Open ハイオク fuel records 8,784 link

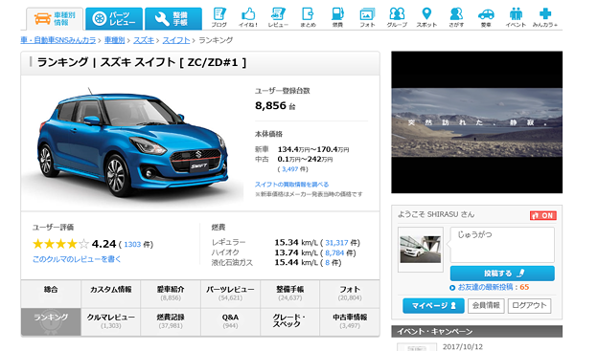(x=334, y=252)
